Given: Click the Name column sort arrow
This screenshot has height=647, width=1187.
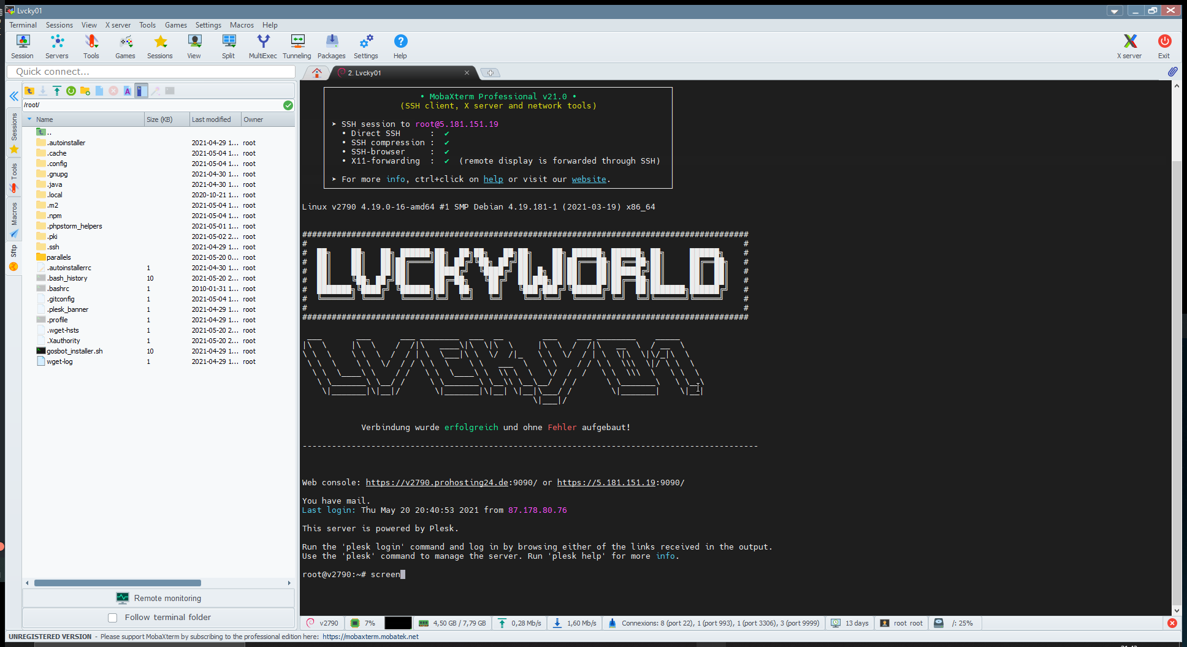Looking at the screenshot, I should pyautogui.click(x=29, y=119).
